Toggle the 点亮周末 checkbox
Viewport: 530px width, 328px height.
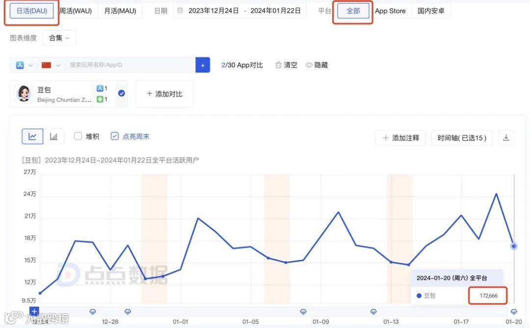[114, 136]
